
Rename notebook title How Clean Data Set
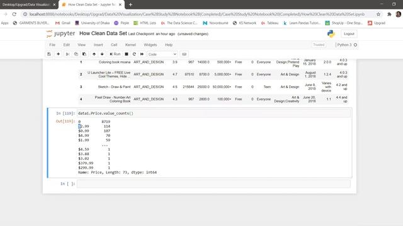[x=103, y=33]
